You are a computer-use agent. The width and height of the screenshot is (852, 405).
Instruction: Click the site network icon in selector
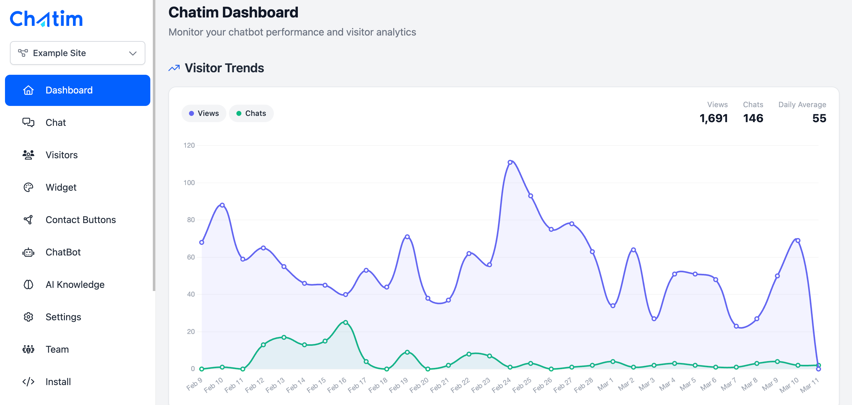pos(23,53)
